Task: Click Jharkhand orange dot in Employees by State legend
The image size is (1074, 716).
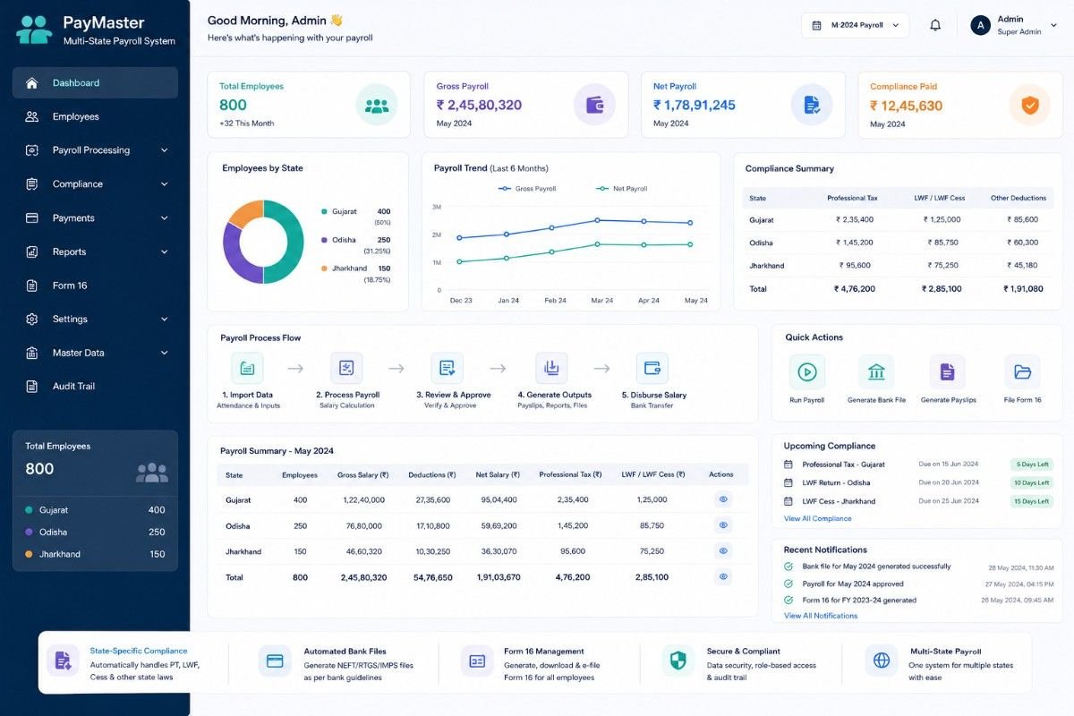Action: click(324, 268)
